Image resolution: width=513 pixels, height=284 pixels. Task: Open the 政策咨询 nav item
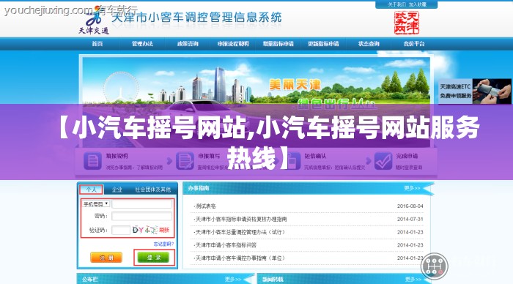[188, 44]
